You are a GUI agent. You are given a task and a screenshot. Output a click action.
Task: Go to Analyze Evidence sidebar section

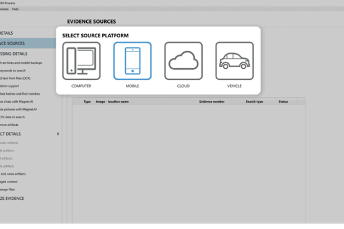[x=12, y=198]
